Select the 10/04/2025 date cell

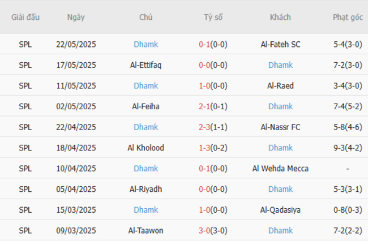(76, 169)
